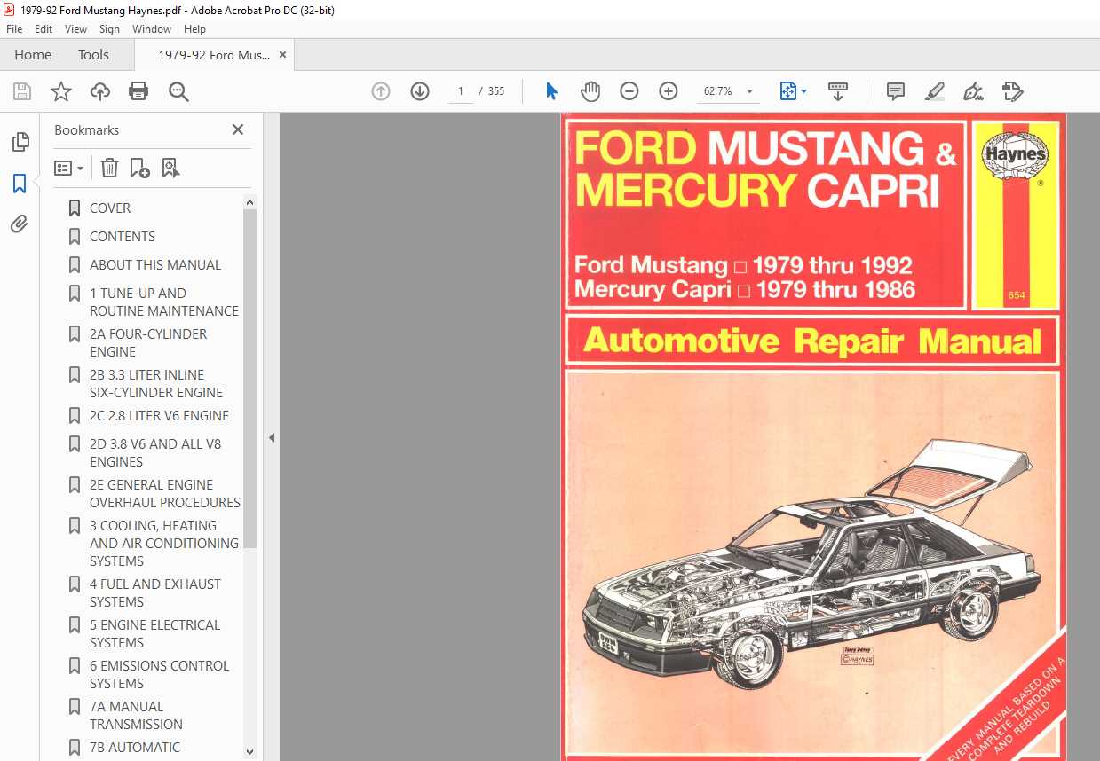Open fit page options dropdown arrow
Image resolution: width=1100 pixels, height=761 pixels.
[804, 91]
